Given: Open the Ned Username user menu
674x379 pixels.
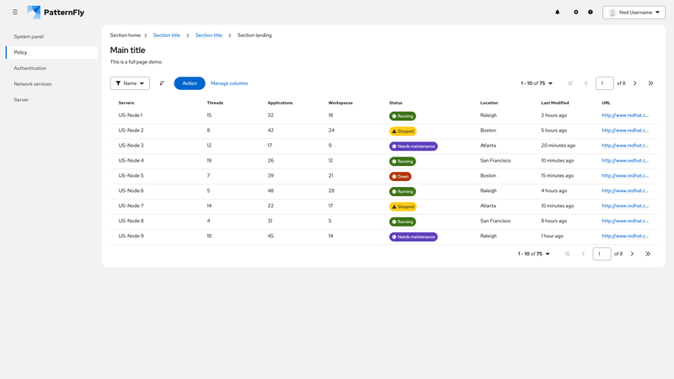Looking at the screenshot, I should pyautogui.click(x=634, y=13).
